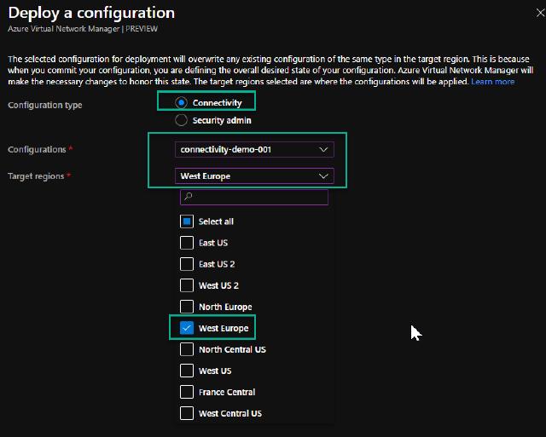Click the Configurations field label

(x=38, y=150)
